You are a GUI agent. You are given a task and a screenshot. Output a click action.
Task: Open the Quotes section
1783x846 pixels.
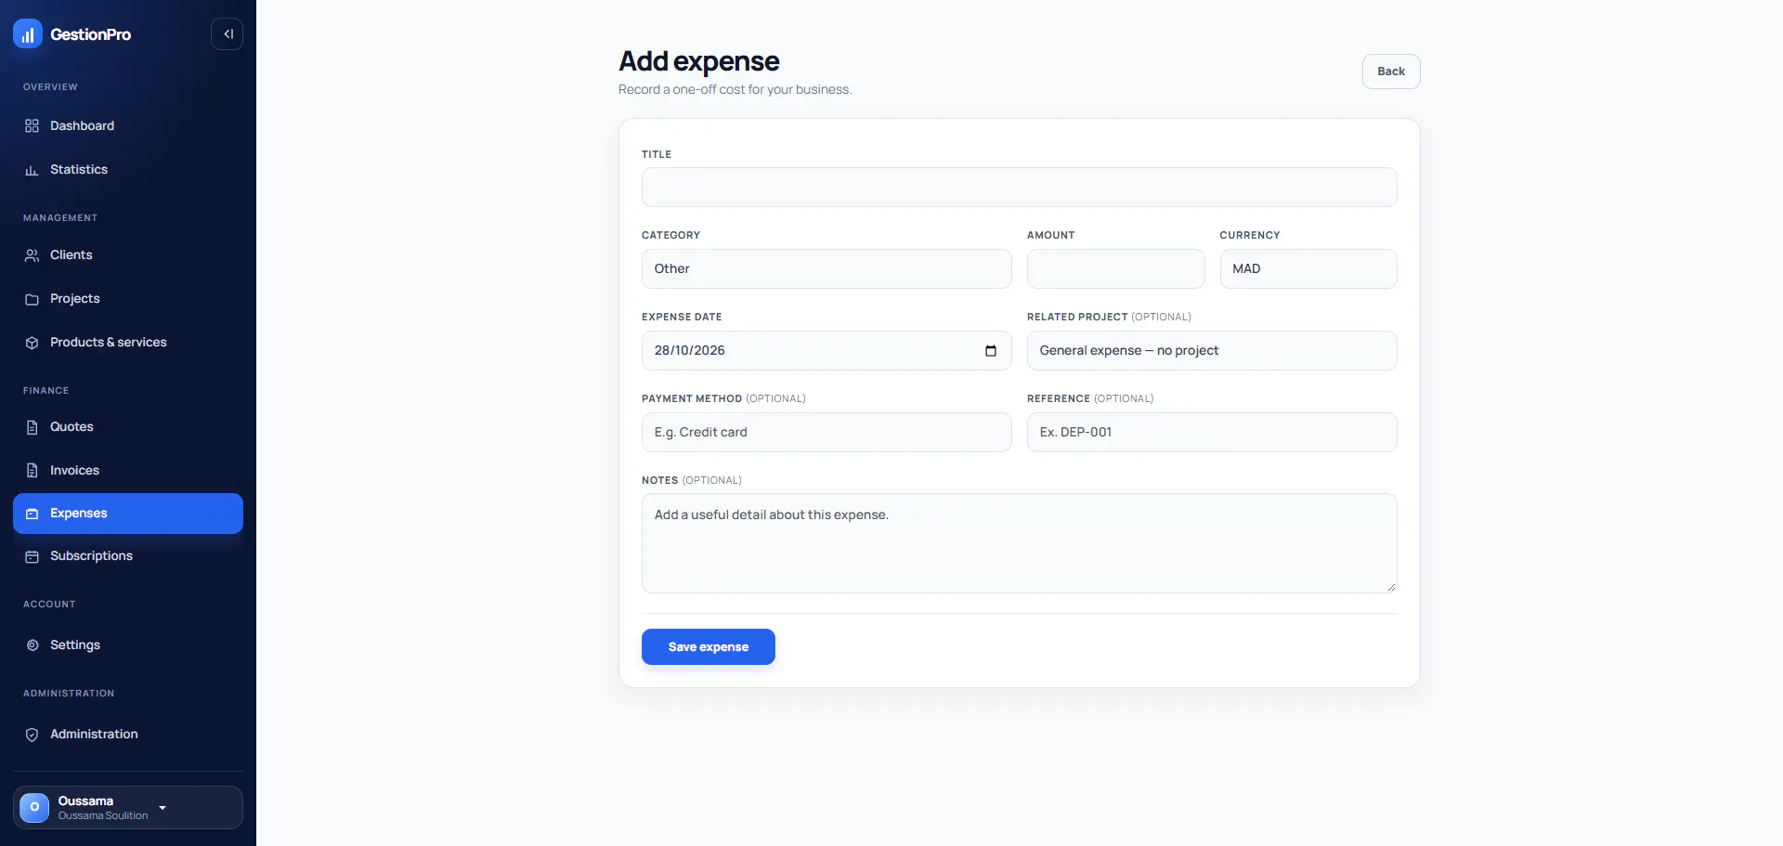128,427
